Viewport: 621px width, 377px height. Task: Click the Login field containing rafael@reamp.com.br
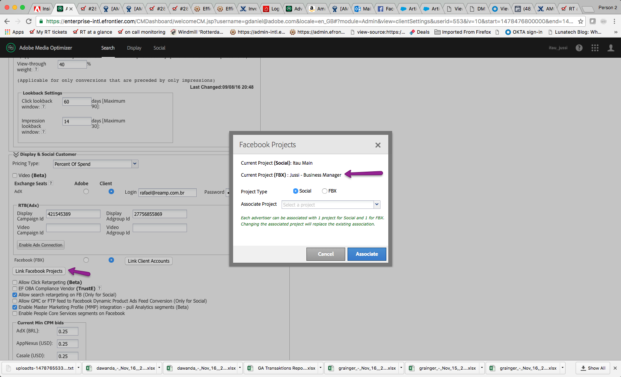167,192
